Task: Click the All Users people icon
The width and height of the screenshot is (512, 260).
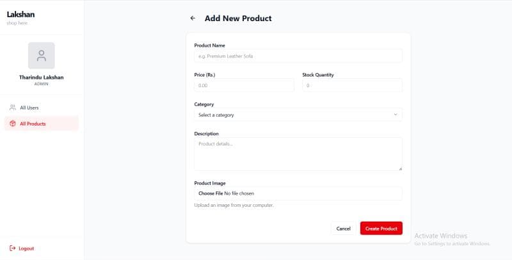Action: [13, 108]
